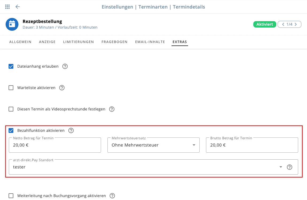The width and height of the screenshot is (307, 200).
Task: Open the Fragebogen tab
Action: pyautogui.click(x=114, y=42)
